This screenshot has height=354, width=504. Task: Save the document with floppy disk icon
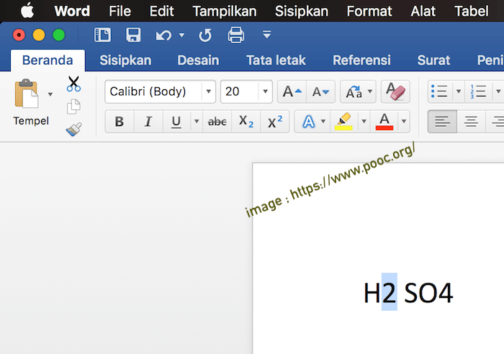point(133,35)
